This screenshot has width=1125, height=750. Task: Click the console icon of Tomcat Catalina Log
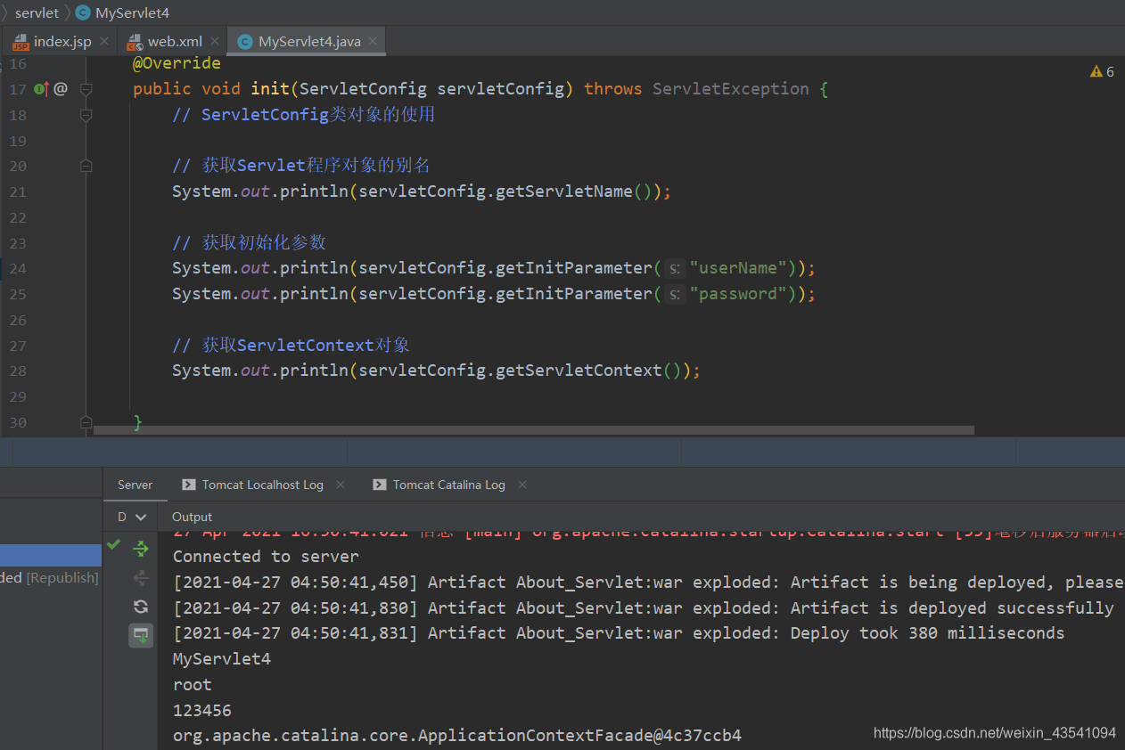click(379, 485)
